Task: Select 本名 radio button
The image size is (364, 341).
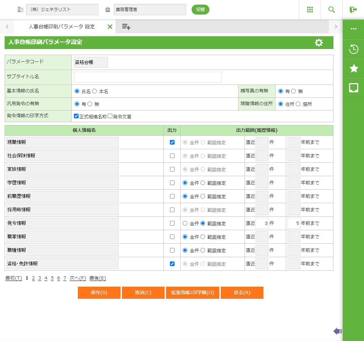Action: coord(95,91)
